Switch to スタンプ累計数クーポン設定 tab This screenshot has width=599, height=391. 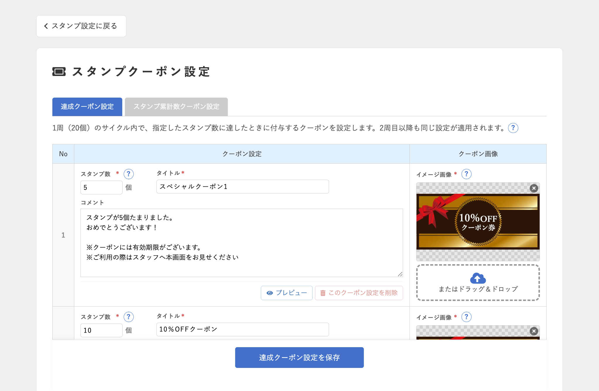[176, 107]
